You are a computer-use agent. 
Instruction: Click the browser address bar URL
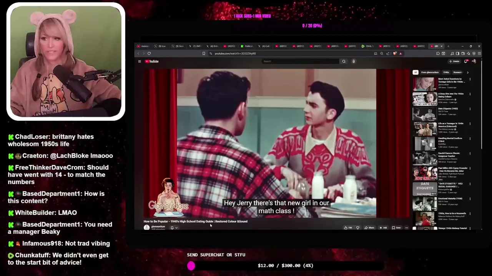coord(235,54)
